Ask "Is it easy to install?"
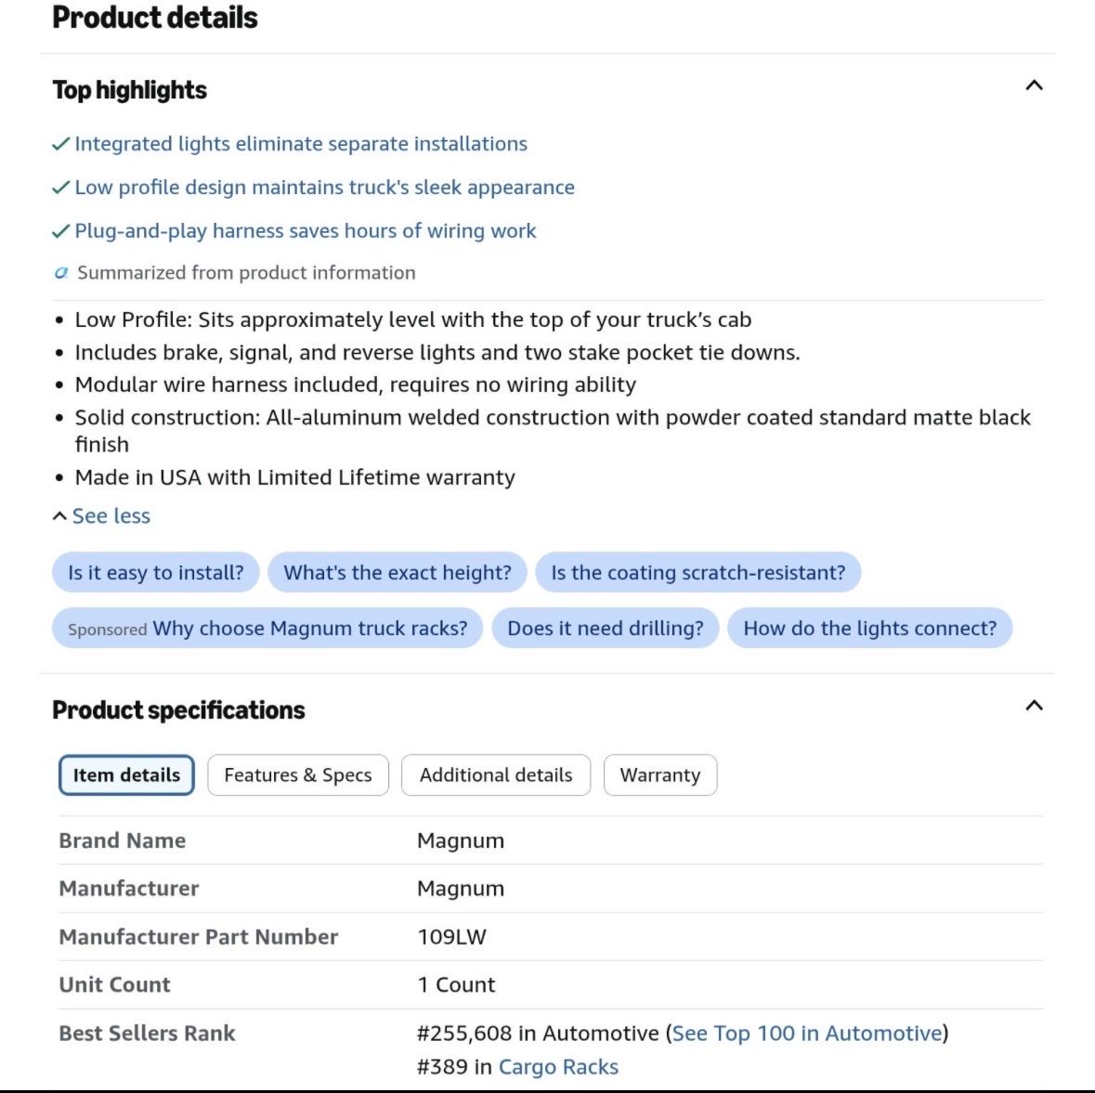 [x=156, y=572]
